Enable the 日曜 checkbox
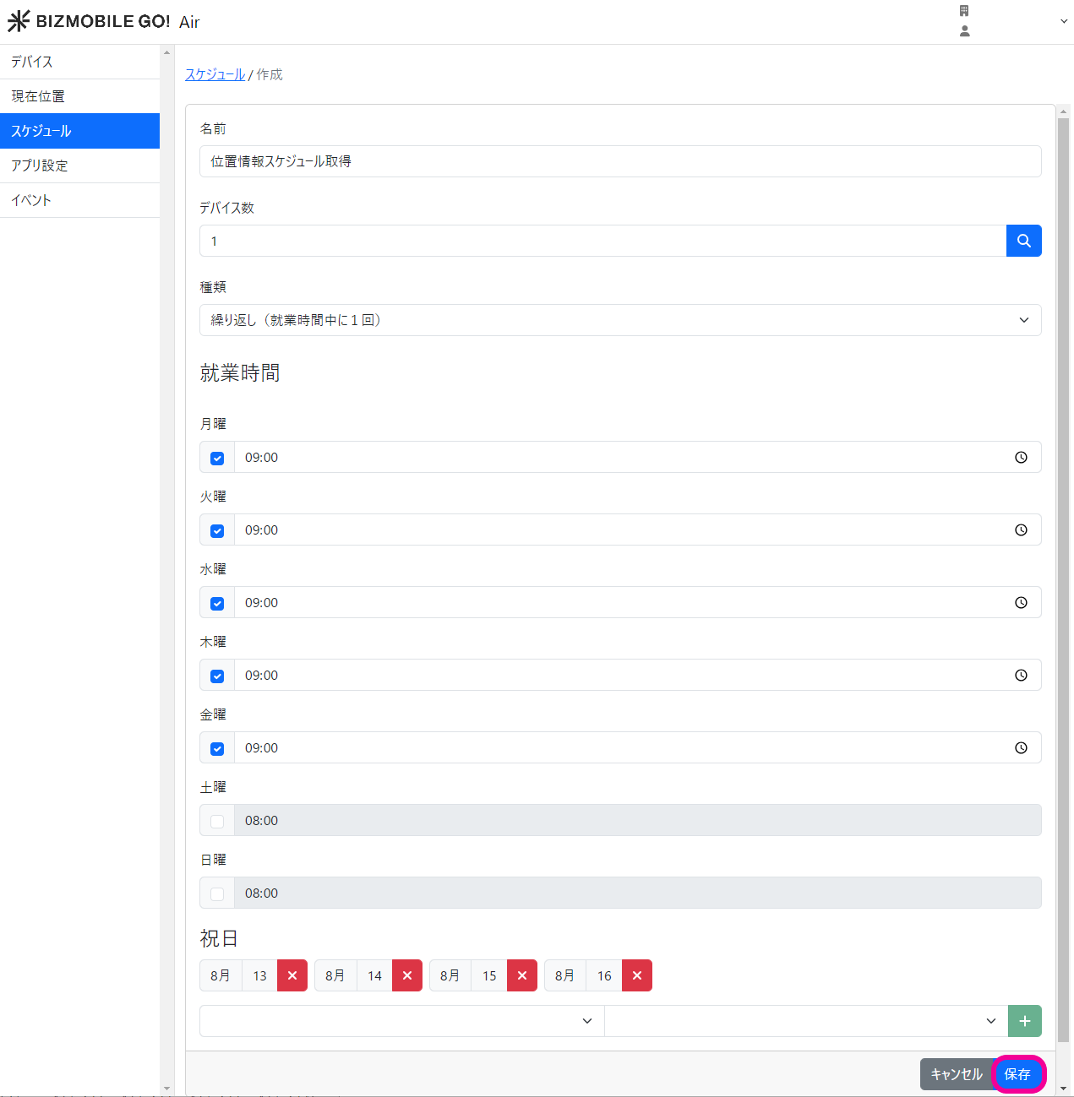Screen dimensions: 1074x1097 (217, 894)
